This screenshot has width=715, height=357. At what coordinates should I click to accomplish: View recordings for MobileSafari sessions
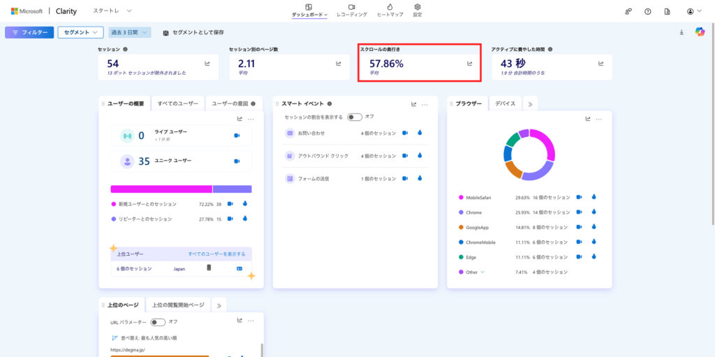[579, 198]
